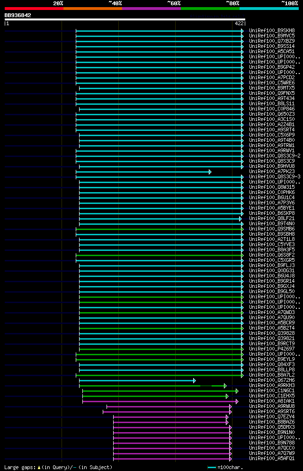Click the UniRef100_A7QWD3 label
The width and height of the screenshot is (303, 471).
[272, 313]
